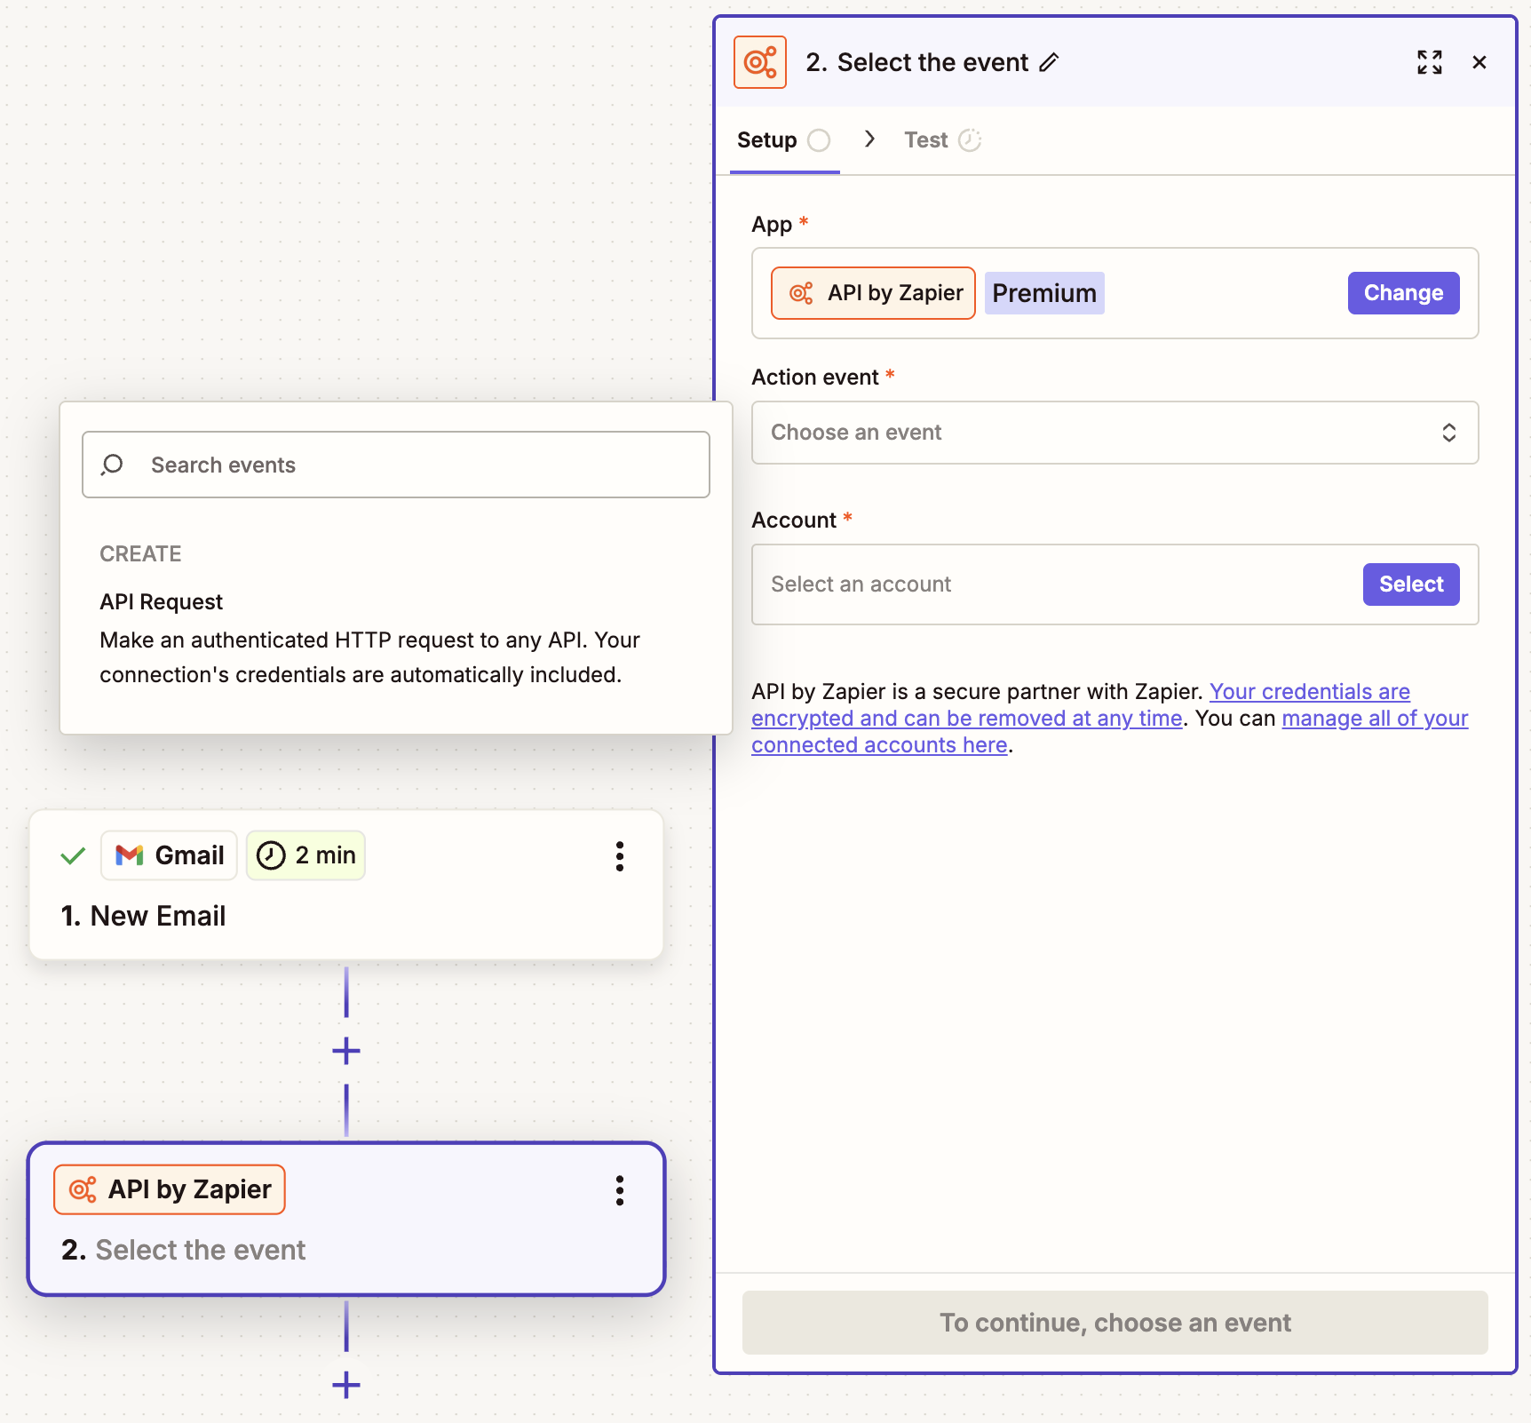The height and width of the screenshot is (1423, 1531).
Task: Select the 2. Select the event step card
Action: point(346,1219)
